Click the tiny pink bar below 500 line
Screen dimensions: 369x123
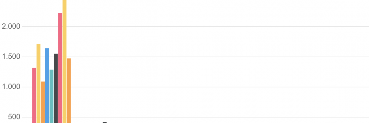(x=109, y=123)
